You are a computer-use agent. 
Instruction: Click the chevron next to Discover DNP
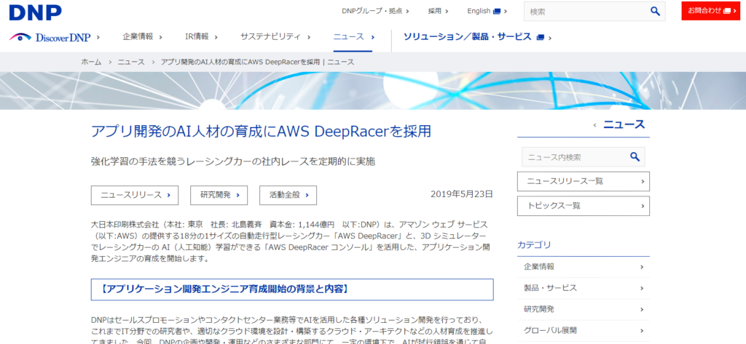(x=98, y=37)
